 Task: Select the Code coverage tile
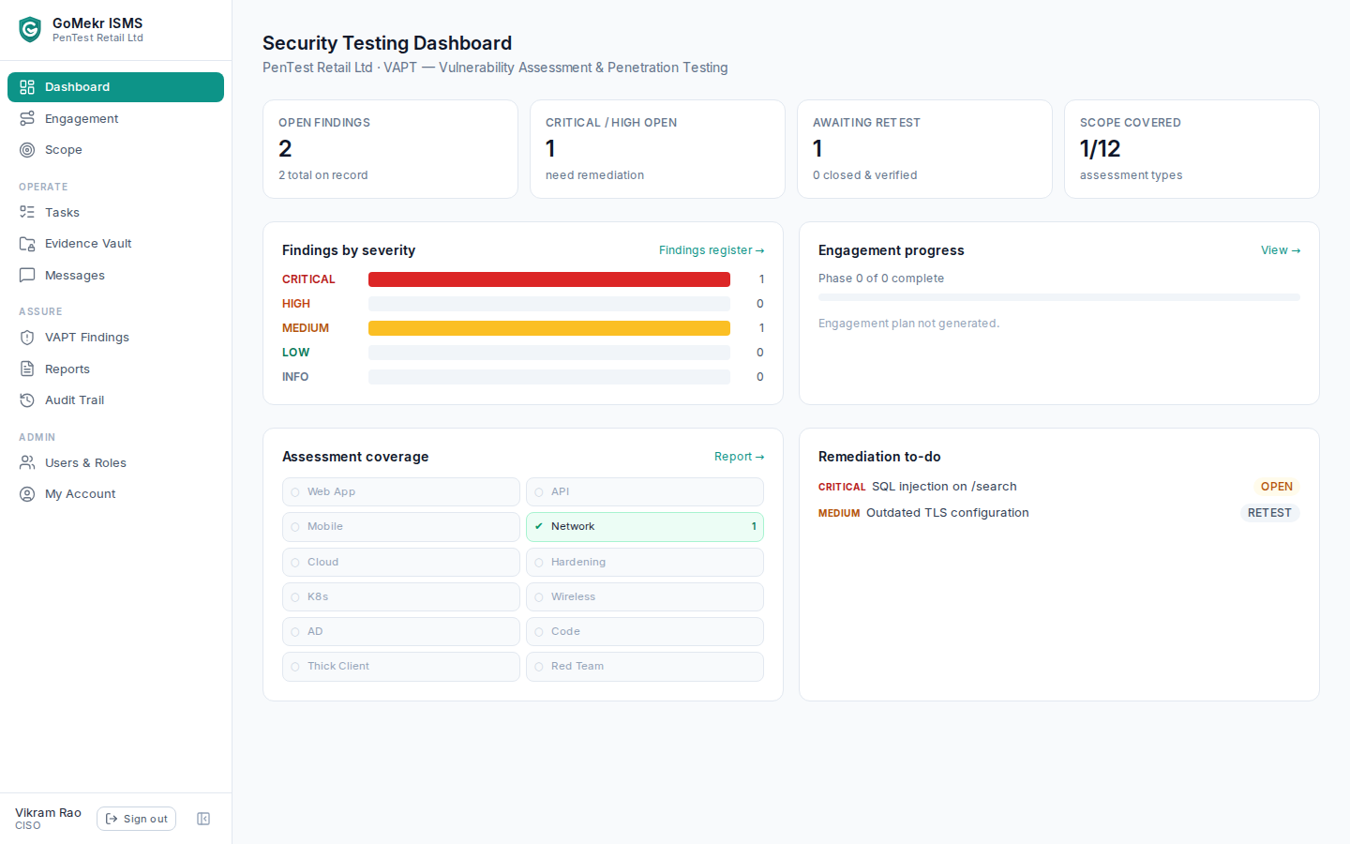[x=645, y=631]
